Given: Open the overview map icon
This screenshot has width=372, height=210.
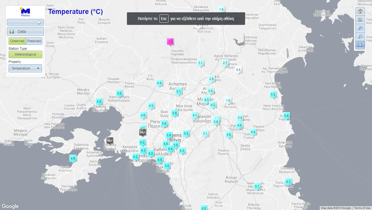Looking at the screenshot, I should tap(360, 19).
